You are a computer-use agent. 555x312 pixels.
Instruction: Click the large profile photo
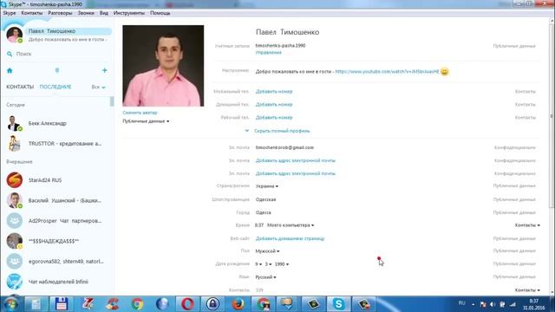pos(163,66)
